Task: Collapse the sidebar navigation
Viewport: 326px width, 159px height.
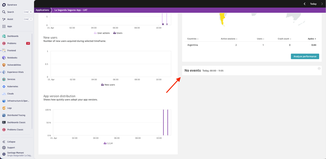Action: pos(9,142)
